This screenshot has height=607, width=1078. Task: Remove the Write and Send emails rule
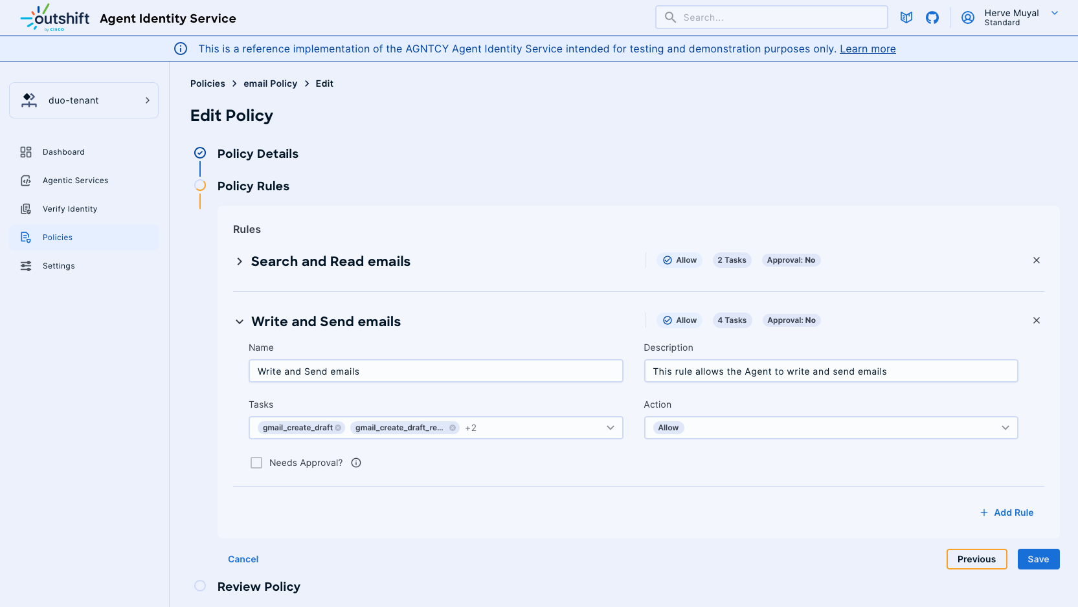click(x=1037, y=320)
